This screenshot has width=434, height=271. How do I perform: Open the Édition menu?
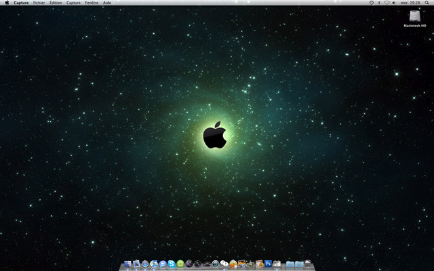point(56,3)
